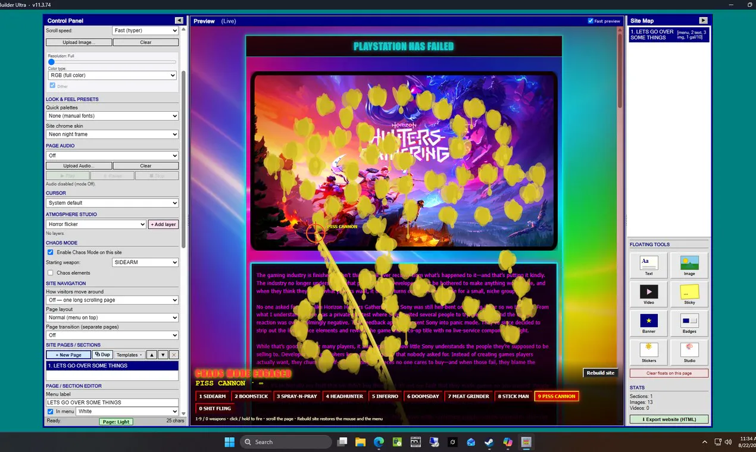The image size is (756, 452).
Task: Toggle the Page: Light status button
Action: click(115, 422)
